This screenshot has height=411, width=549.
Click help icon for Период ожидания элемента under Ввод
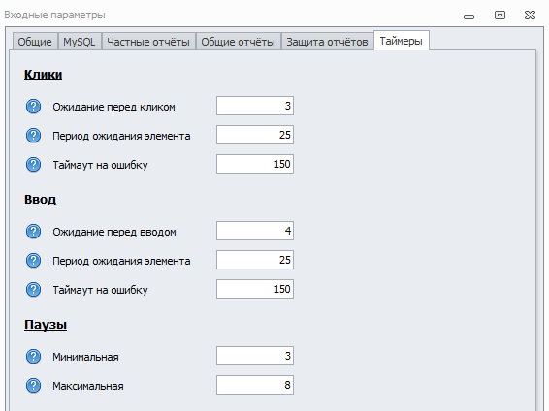33,260
